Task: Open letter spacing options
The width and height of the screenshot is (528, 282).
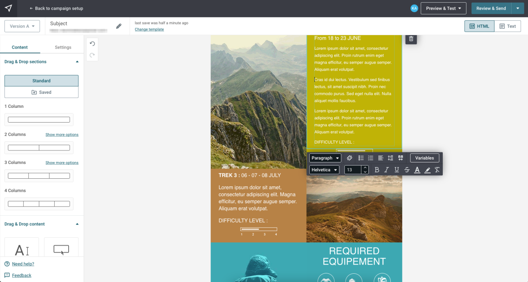Action: (x=401, y=158)
